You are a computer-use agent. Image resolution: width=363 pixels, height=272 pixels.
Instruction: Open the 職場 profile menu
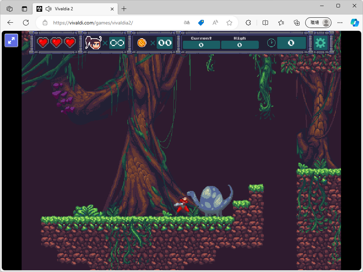(x=318, y=22)
